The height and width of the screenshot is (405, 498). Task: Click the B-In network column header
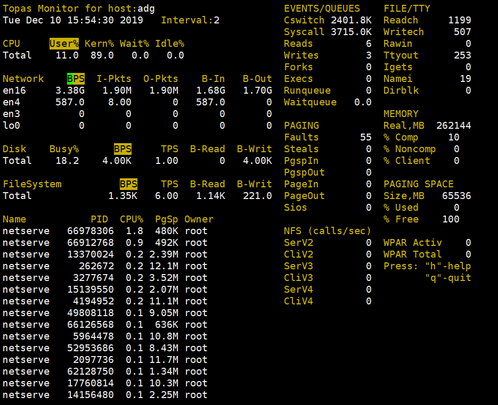214,79
